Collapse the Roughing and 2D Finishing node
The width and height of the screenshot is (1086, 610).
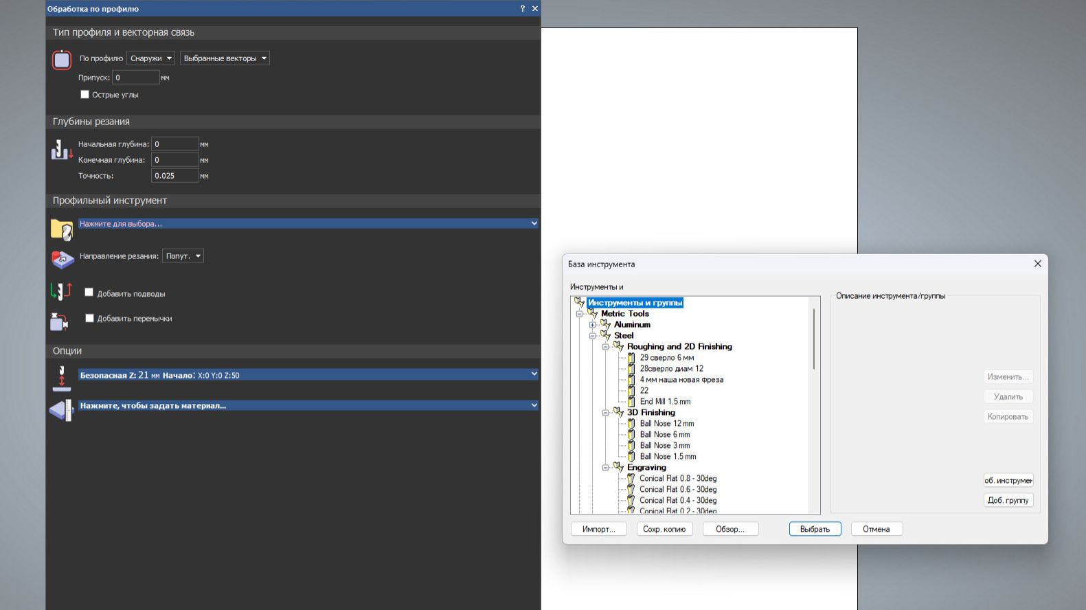click(x=605, y=347)
